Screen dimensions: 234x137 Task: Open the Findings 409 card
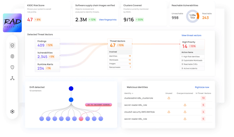(x=48, y=44)
